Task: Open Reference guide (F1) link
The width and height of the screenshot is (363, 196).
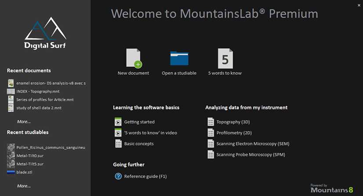Action: pos(145,176)
